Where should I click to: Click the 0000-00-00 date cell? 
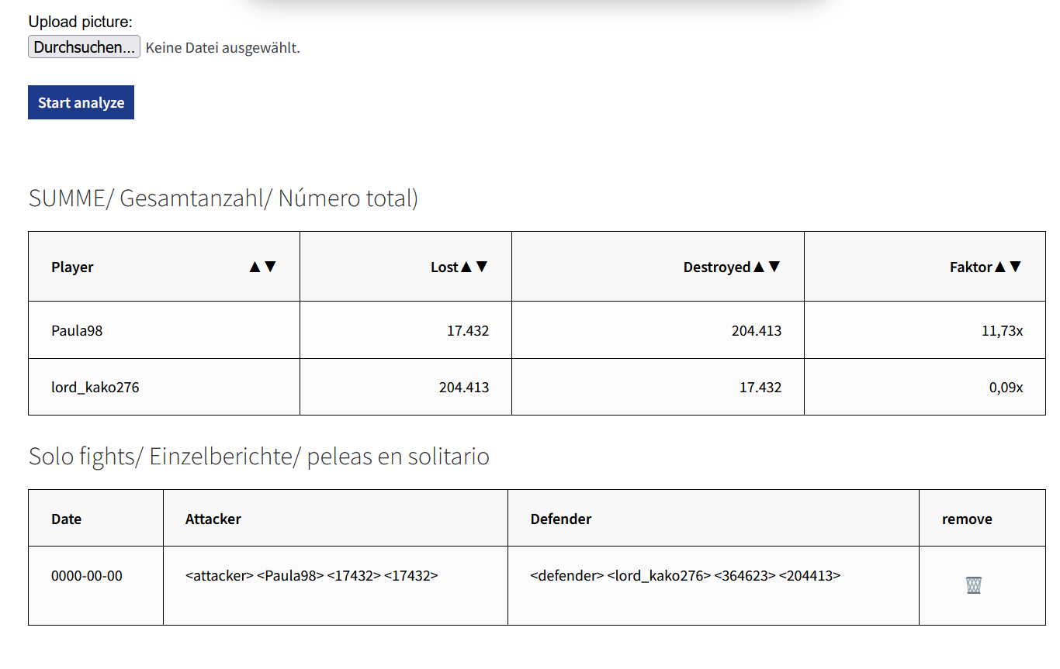[87, 576]
